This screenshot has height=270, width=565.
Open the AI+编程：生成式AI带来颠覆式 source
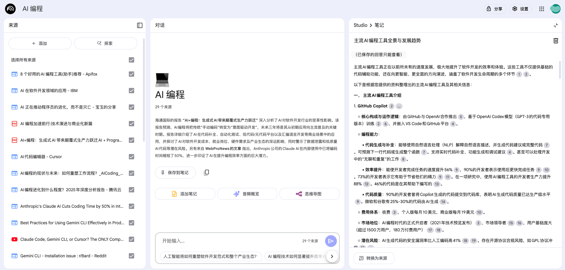71,140
